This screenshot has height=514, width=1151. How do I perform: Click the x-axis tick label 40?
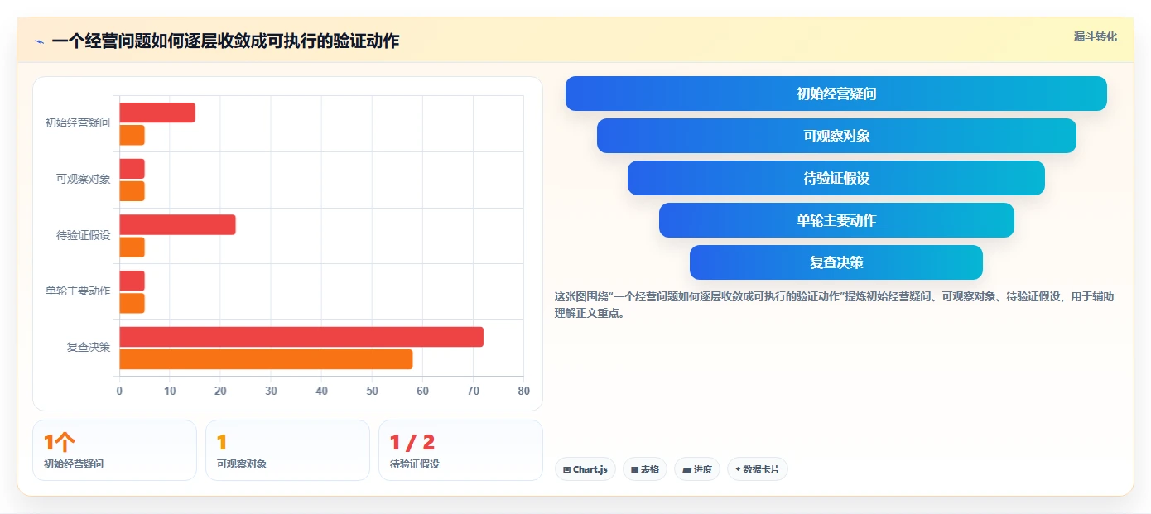point(321,391)
